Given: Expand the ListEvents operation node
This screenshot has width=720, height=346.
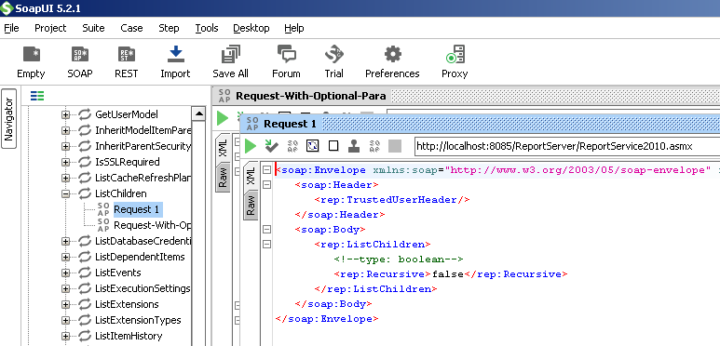Looking at the screenshot, I should (x=65, y=273).
